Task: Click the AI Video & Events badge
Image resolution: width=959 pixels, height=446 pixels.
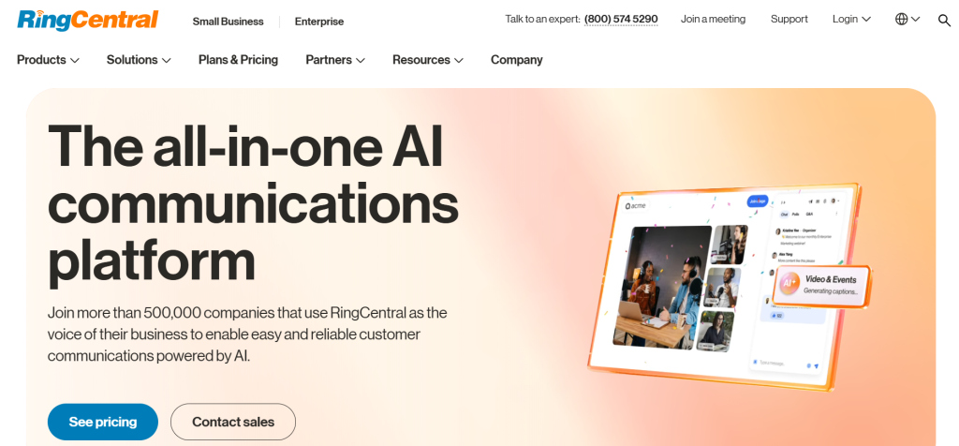Action: (x=822, y=287)
